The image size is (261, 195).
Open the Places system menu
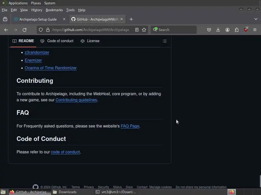(x=36, y=3)
